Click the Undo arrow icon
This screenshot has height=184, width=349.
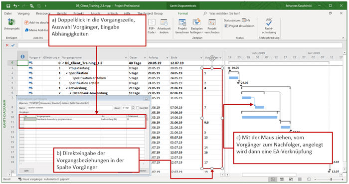point(15,6)
